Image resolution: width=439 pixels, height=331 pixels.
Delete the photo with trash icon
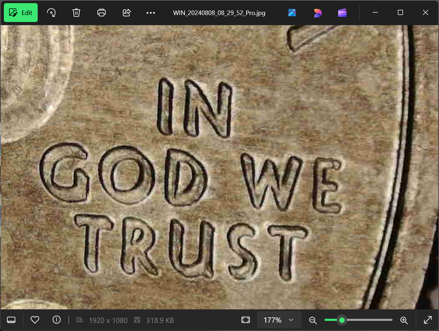(76, 13)
